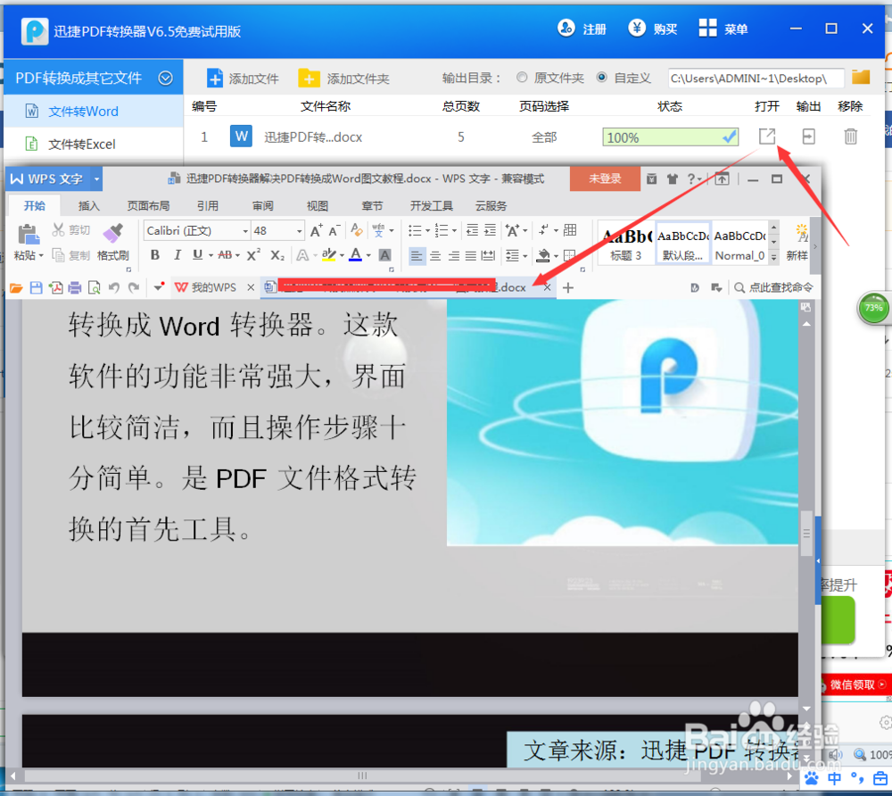Viewport: 892px width, 796px height.
Task: Open the highlight color dropdown arrow
Action: pyautogui.click(x=342, y=255)
